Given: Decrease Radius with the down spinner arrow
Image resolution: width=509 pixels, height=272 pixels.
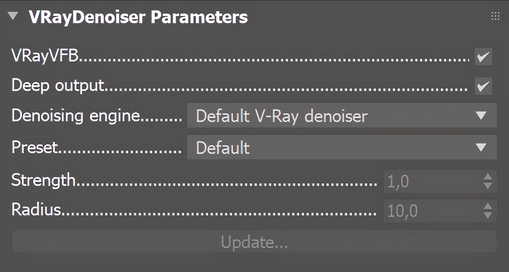Looking at the screenshot, I should pyautogui.click(x=488, y=215).
